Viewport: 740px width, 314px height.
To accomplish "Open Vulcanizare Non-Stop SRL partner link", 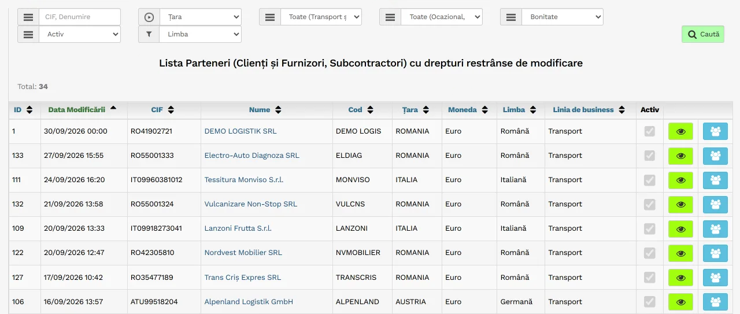I will [x=251, y=204].
